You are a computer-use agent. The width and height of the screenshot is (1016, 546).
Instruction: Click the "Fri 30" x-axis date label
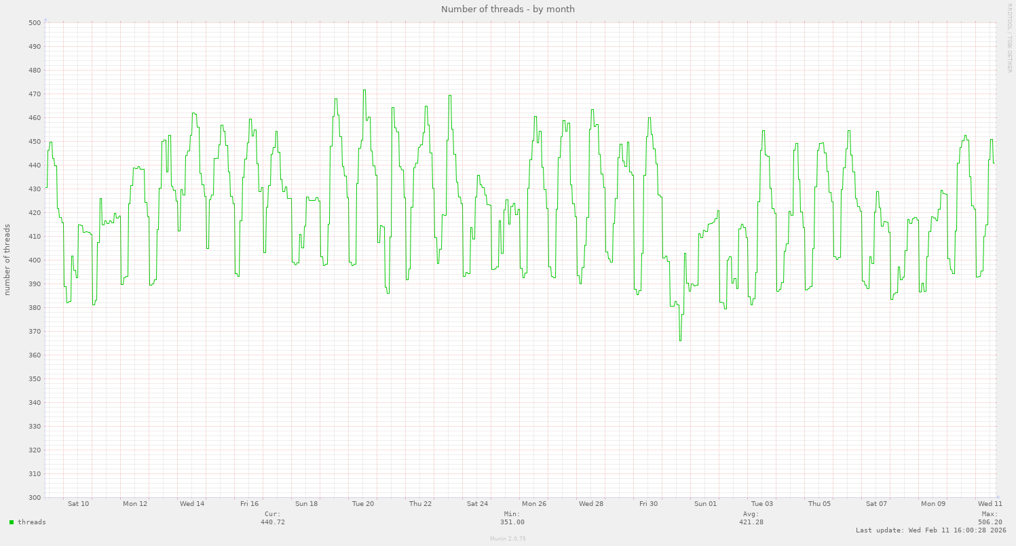[648, 504]
